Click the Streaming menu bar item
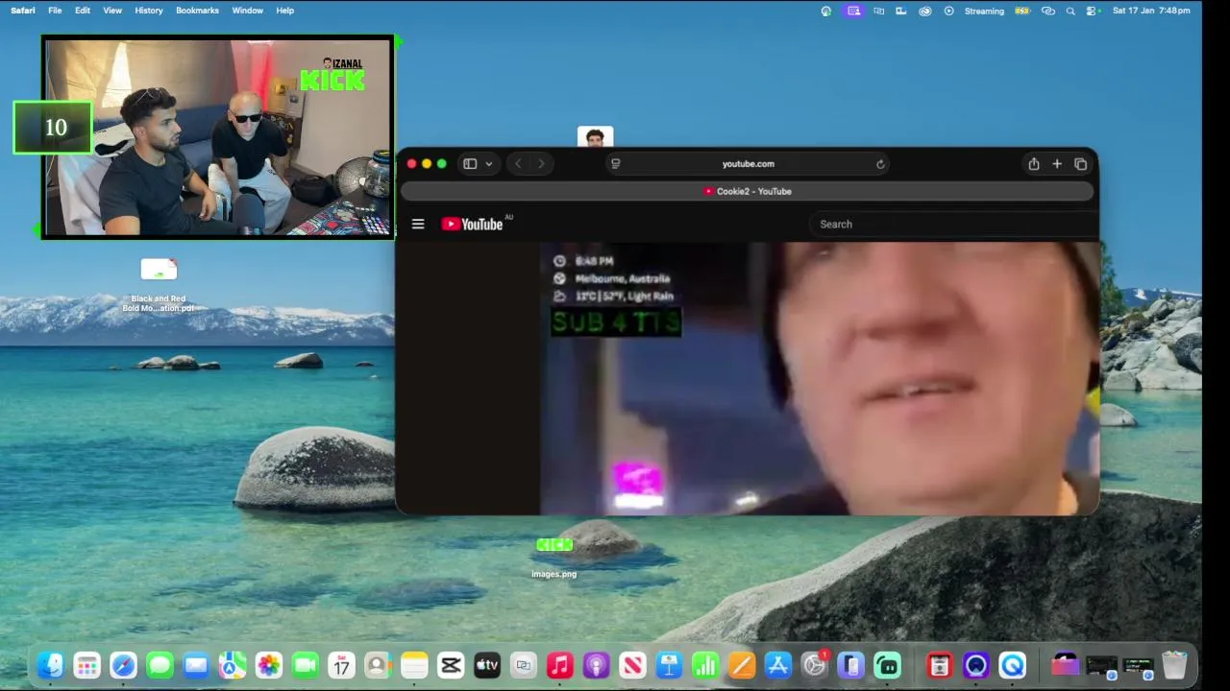Image resolution: width=1230 pixels, height=691 pixels. point(984,12)
